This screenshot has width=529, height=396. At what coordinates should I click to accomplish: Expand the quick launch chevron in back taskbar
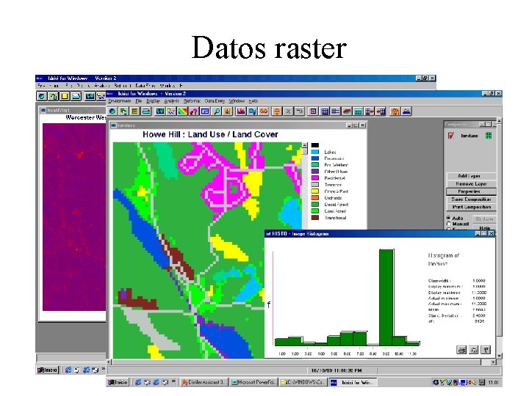pyautogui.click(x=104, y=369)
